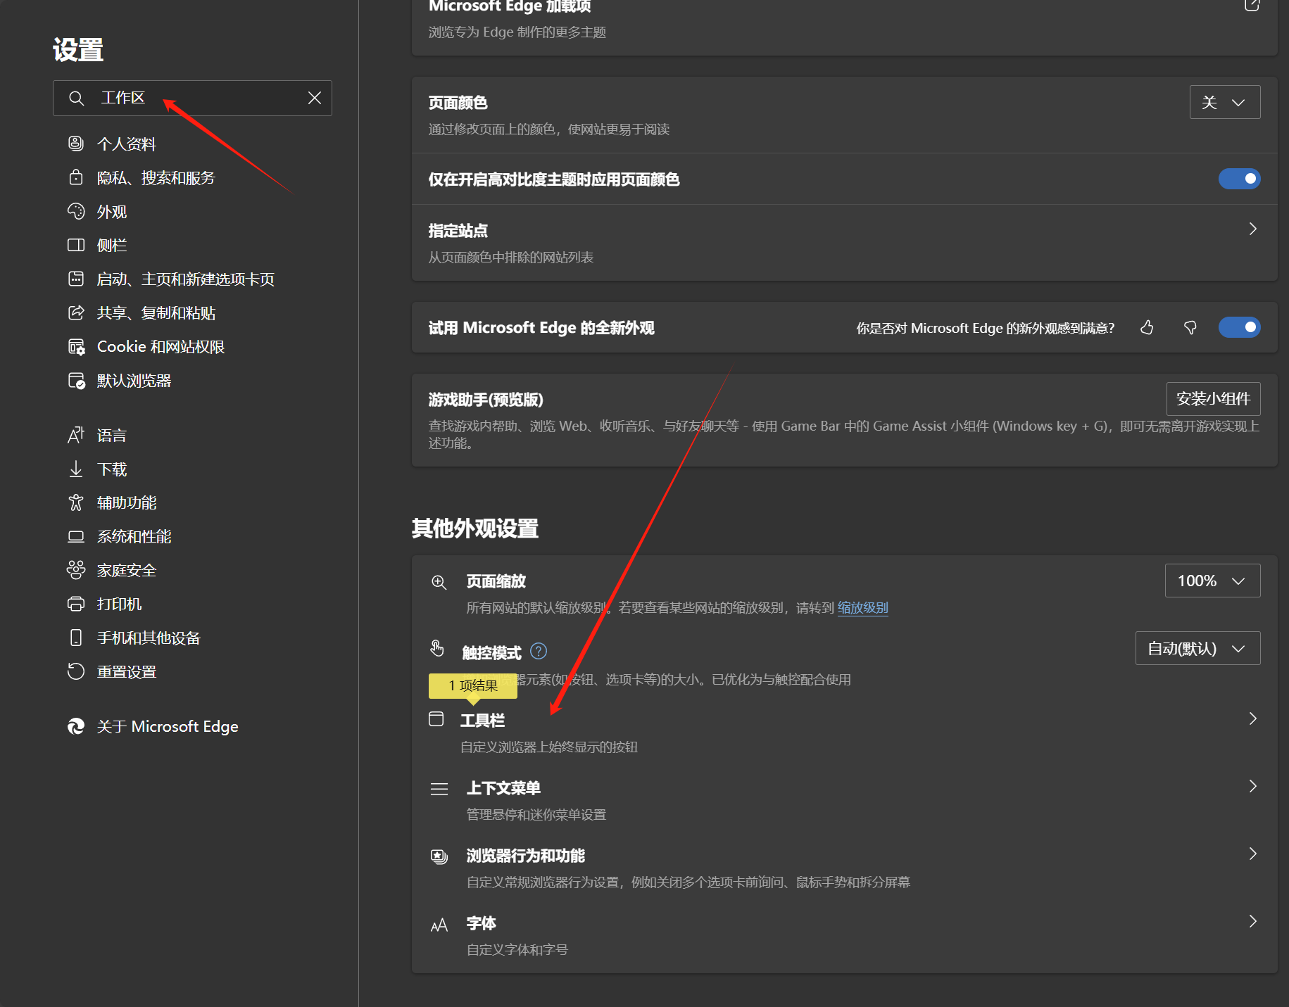Click the 工具栏 heading text

(x=483, y=721)
